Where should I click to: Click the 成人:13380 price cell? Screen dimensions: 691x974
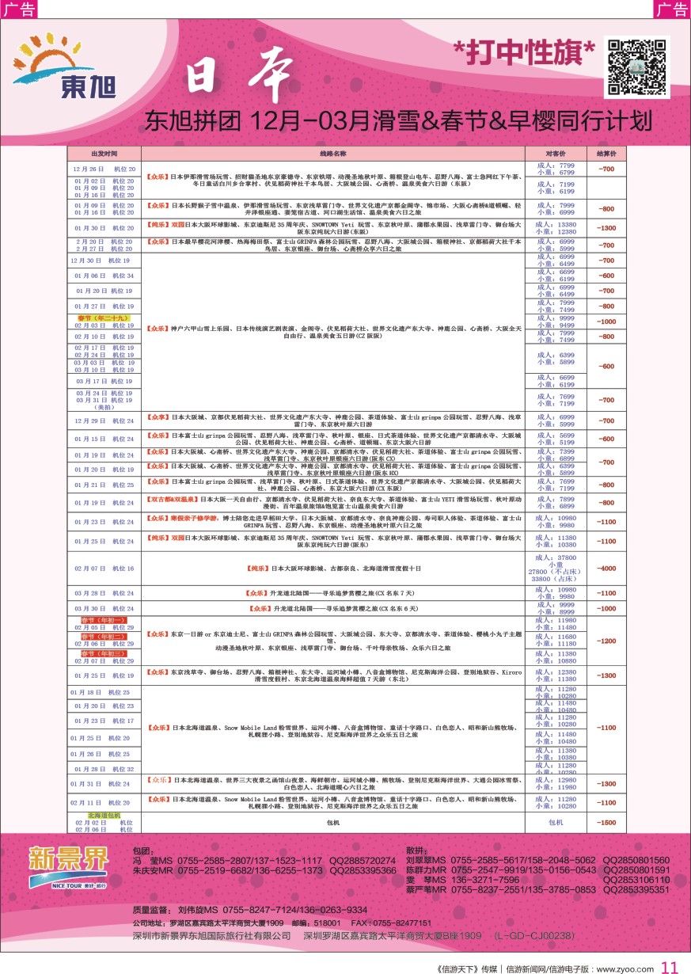tap(556, 228)
